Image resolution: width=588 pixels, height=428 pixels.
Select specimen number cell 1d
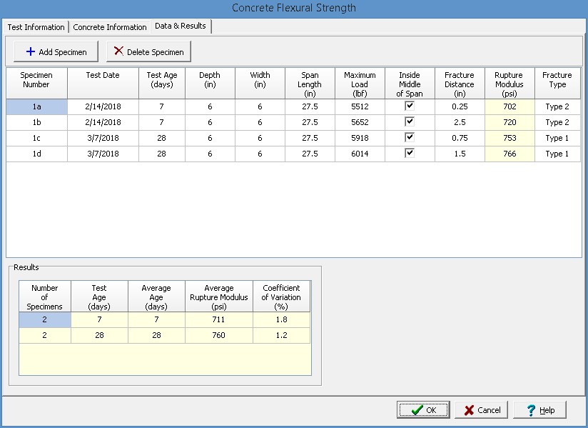coord(36,154)
